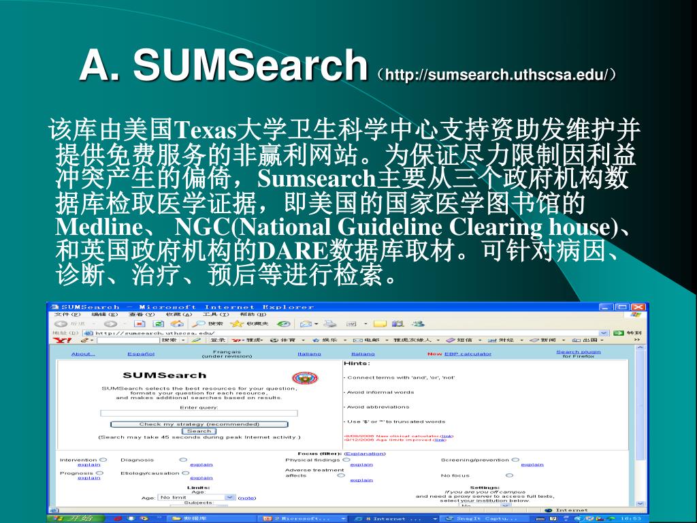697x523 pixels.
Task: Select the Diagnosis focus radio button
Action: pos(183,460)
